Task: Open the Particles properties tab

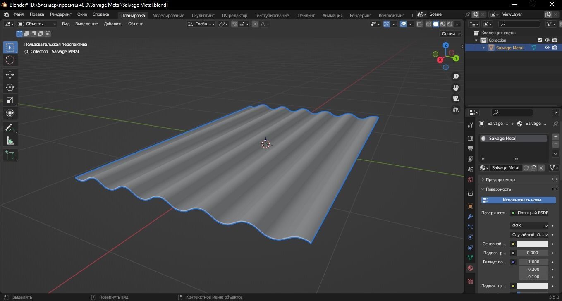Action: (470, 227)
